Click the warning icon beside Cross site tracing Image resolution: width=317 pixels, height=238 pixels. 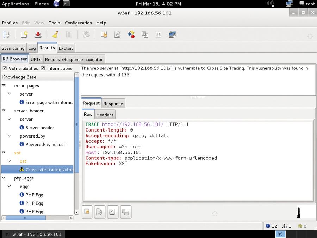point(22,169)
